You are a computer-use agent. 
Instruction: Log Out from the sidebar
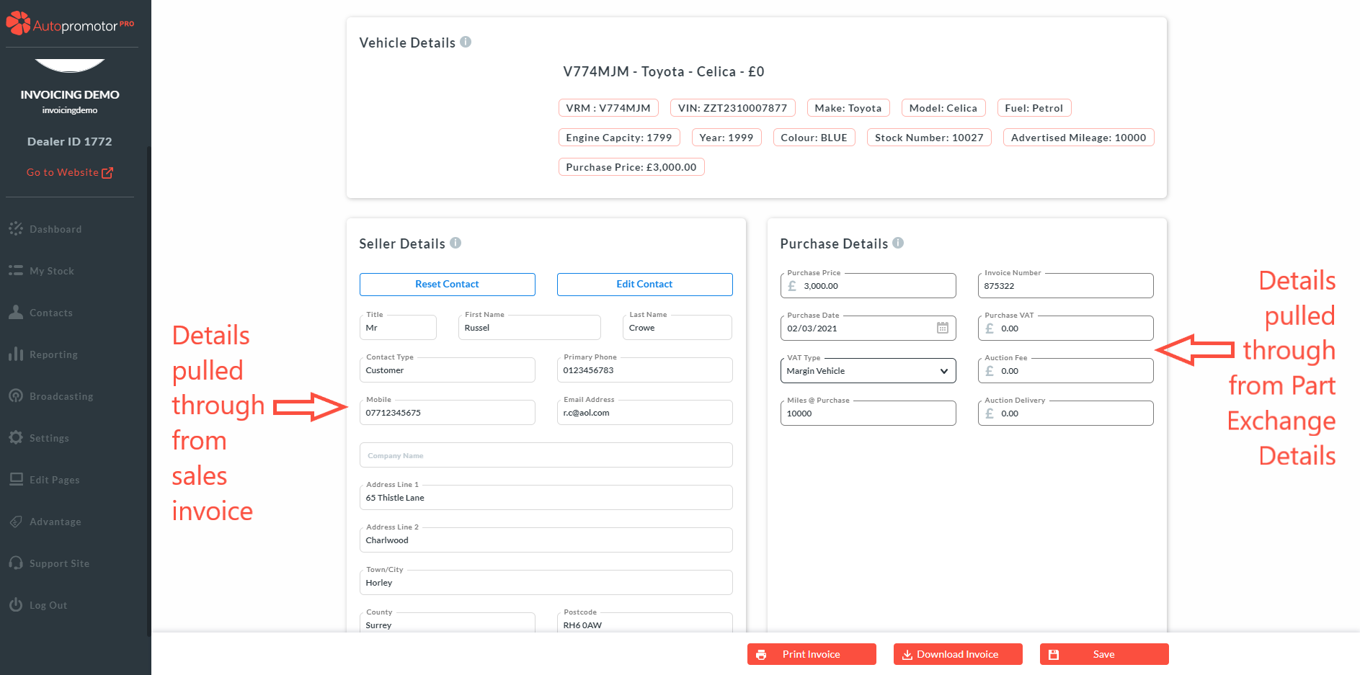tap(48, 605)
